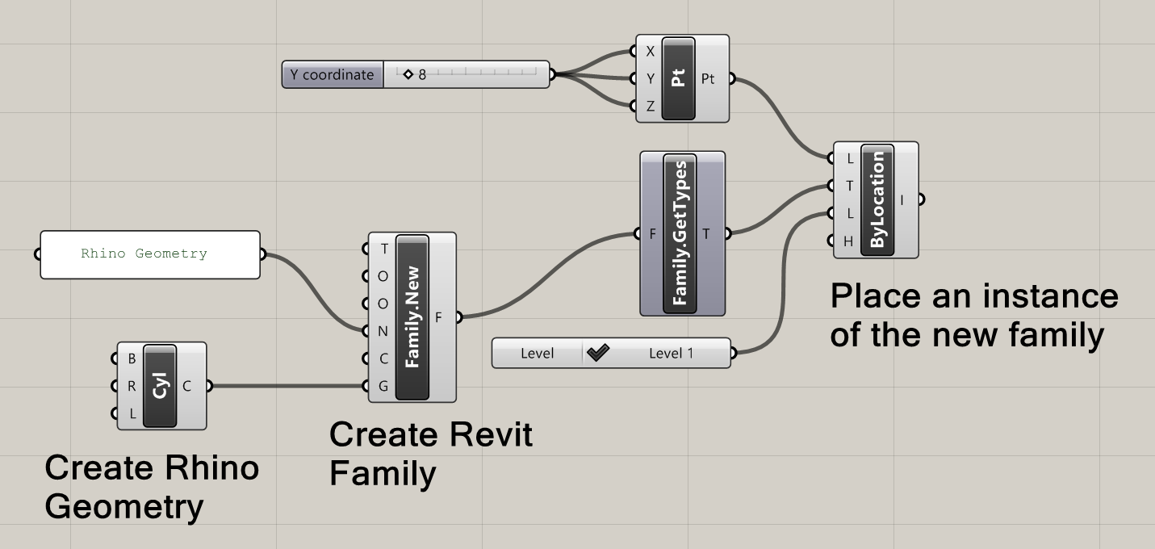
Task: Click the "Create Revit Family" annotation
Action: click(x=431, y=453)
